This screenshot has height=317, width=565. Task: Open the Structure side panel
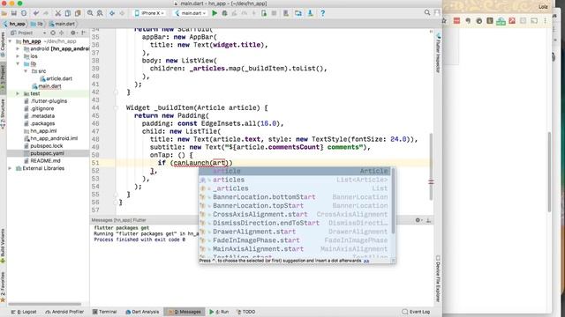pyautogui.click(x=3, y=114)
